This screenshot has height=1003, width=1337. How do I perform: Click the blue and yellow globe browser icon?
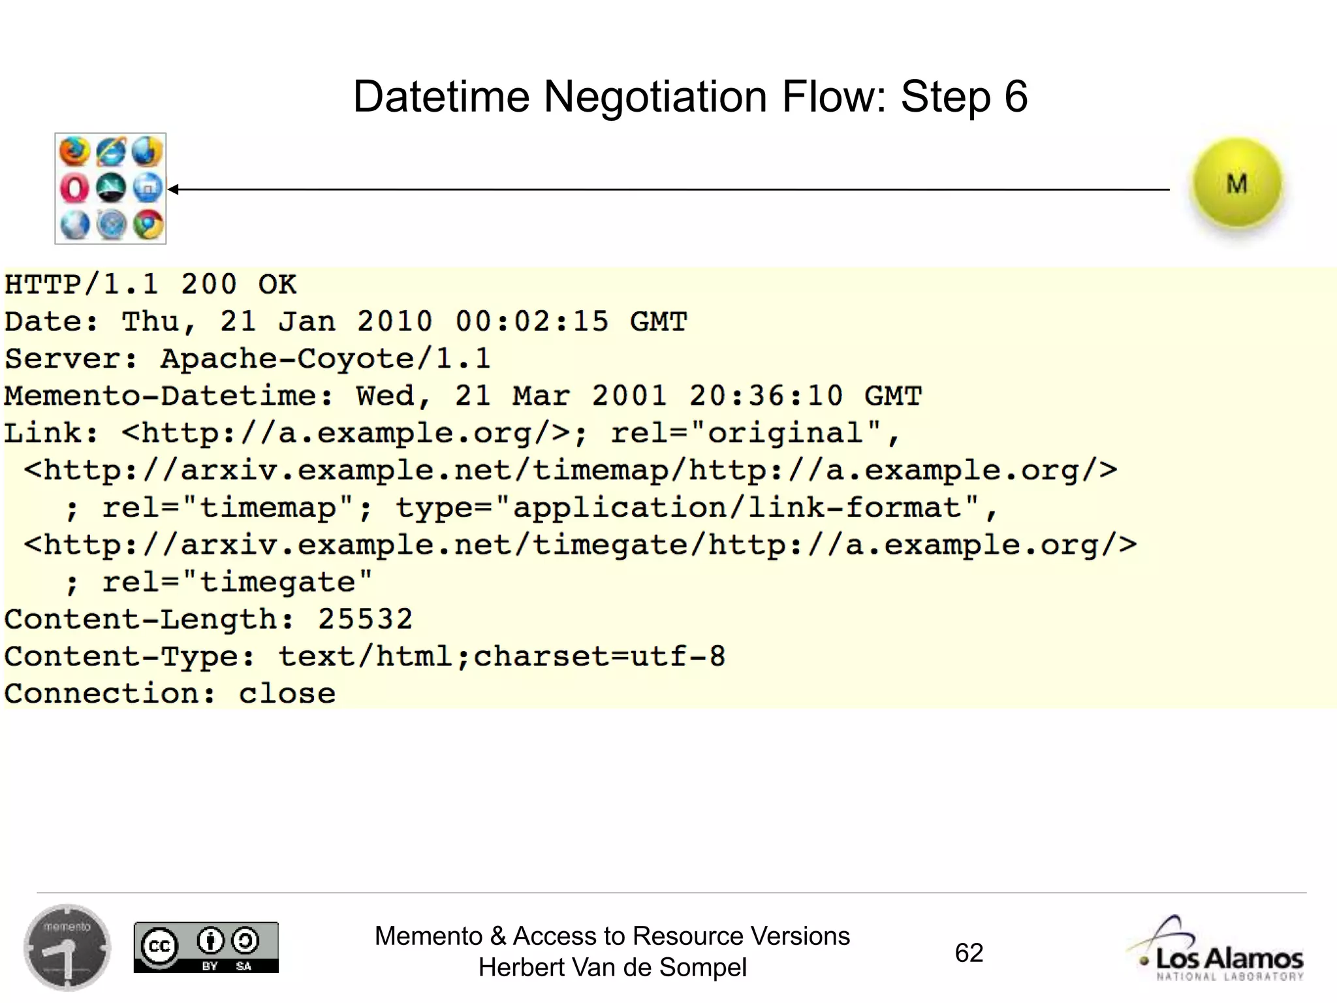click(x=147, y=151)
